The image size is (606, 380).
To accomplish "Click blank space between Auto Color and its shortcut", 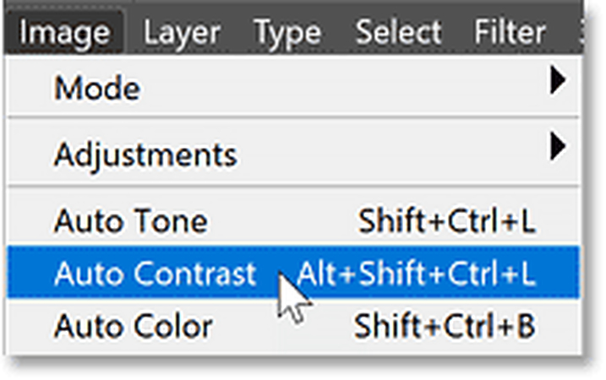I will click(283, 325).
